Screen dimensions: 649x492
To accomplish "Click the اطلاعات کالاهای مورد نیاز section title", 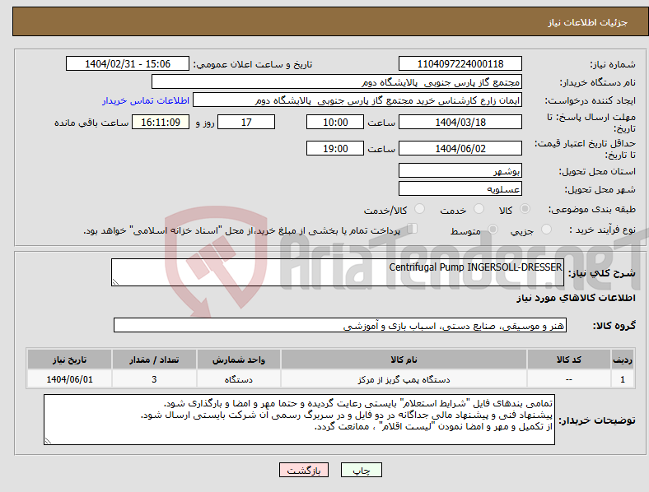I will click(576, 298).
